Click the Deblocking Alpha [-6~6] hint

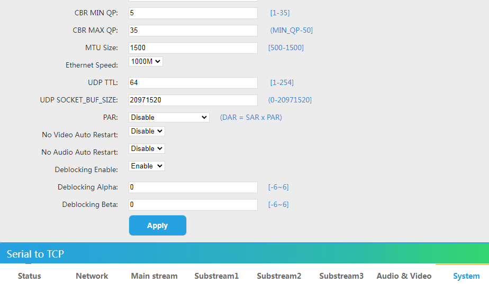[x=278, y=187]
